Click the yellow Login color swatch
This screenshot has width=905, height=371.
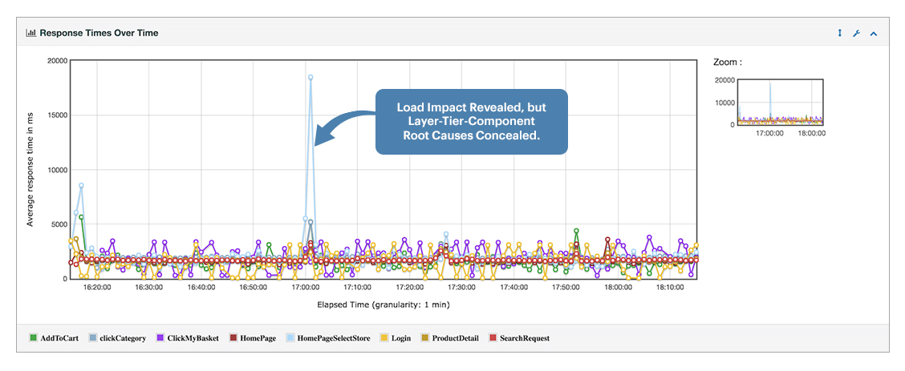tap(385, 338)
